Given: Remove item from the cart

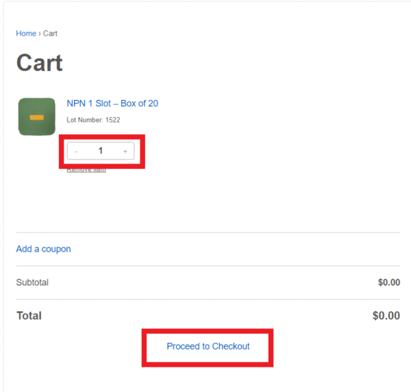Looking at the screenshot, I should (x=86, y=170).
